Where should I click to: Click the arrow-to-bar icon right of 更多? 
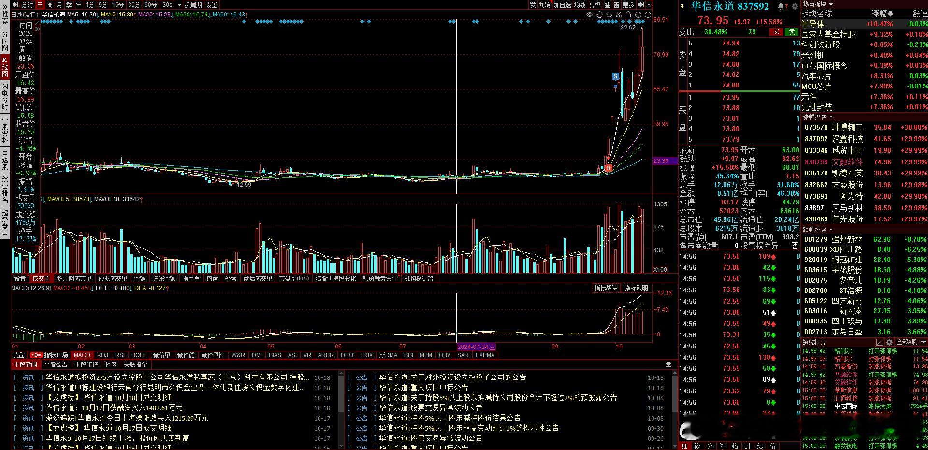[x=641, y=5]
